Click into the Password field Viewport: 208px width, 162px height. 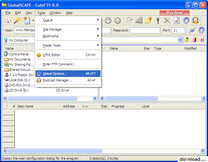tap(145, 30)
